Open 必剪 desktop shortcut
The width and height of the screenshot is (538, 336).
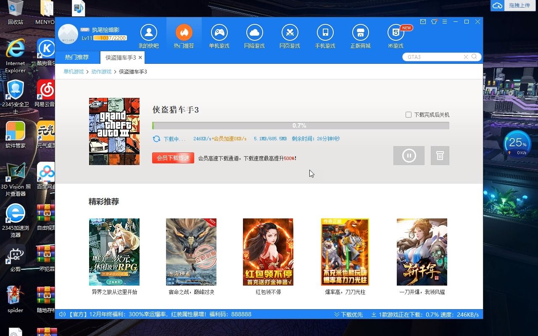pyautogui.click(x=16, y=258)
